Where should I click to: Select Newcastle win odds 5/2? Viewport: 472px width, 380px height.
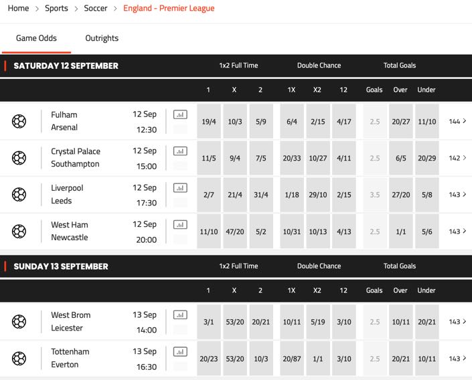click(x=261, y=231)
